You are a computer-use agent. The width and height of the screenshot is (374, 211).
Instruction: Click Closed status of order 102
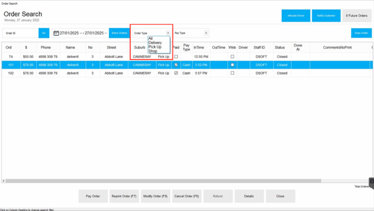click(282, 73)
